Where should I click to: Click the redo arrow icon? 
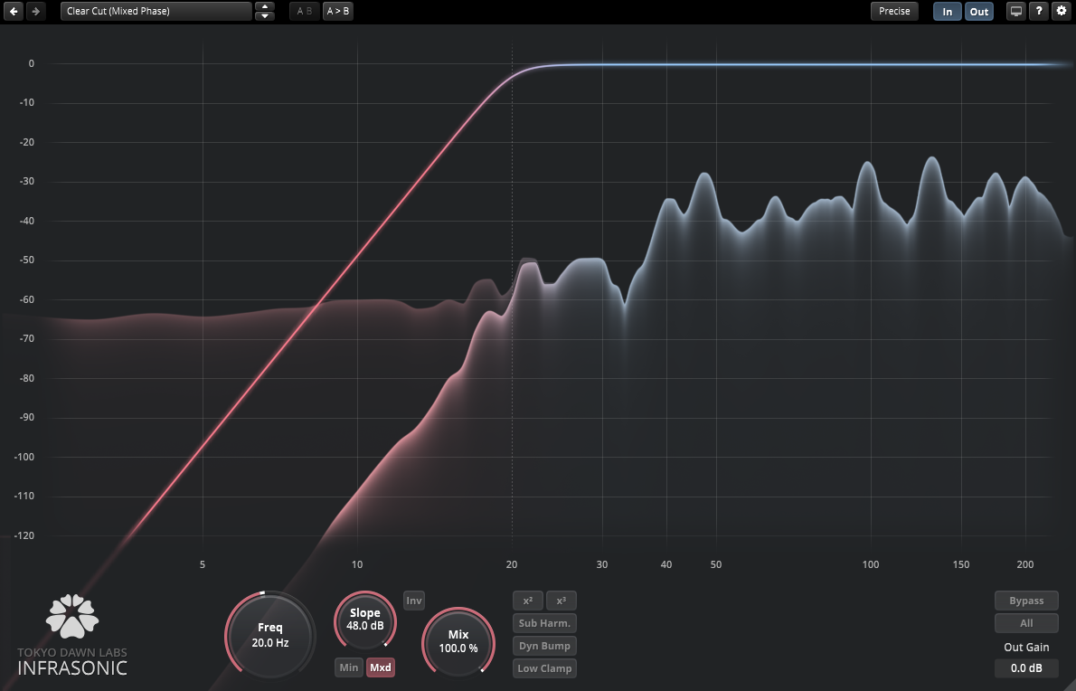[34, 11]
